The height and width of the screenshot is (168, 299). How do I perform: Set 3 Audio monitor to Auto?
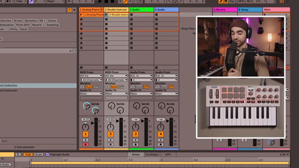(x=139, y=87)
